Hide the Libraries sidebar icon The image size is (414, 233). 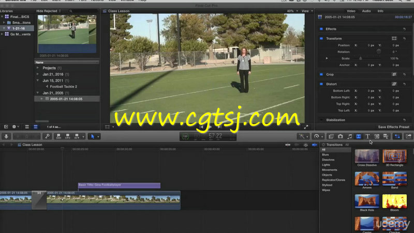(x=6, y=127)
